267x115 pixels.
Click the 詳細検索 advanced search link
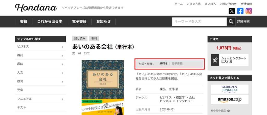[x=243, y=21]
